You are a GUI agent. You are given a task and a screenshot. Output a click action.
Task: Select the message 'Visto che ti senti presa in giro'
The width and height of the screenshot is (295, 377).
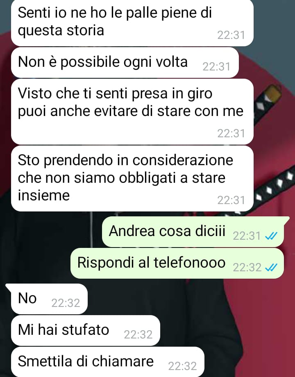coord(132,112)
